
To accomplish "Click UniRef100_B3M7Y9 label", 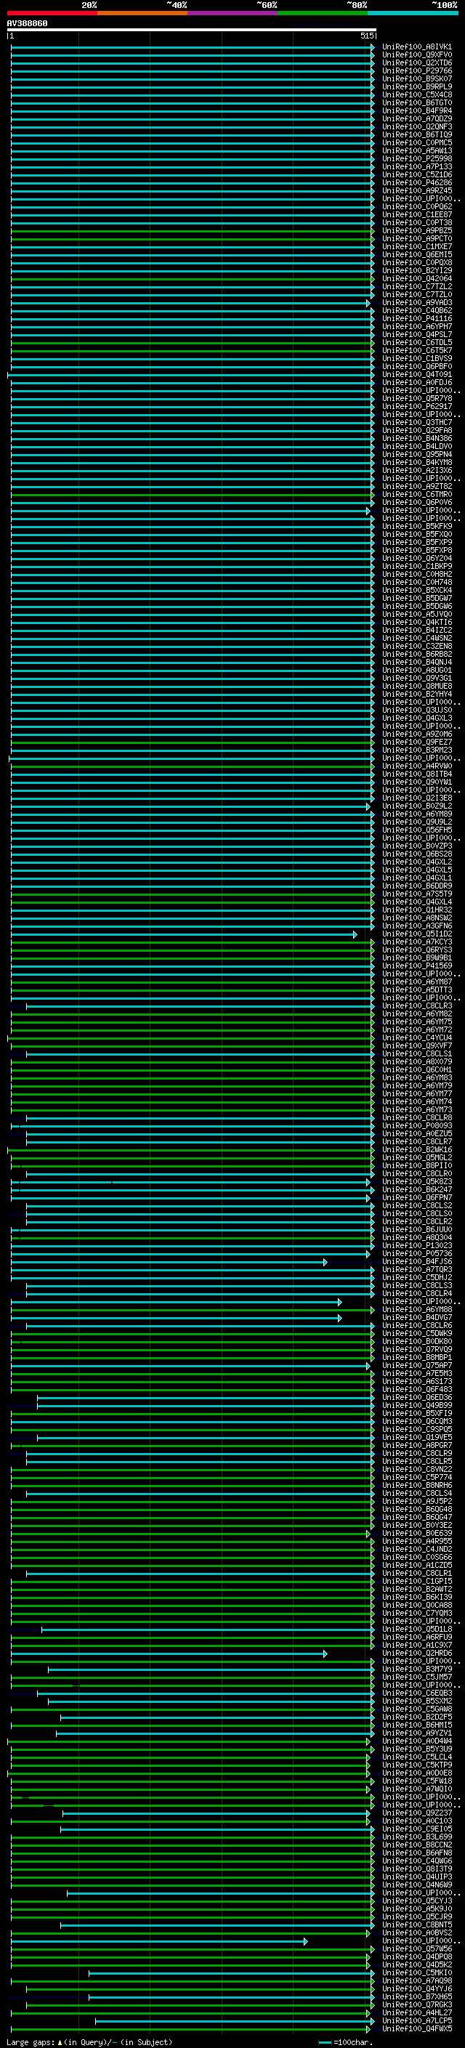I will point(416,1669).
